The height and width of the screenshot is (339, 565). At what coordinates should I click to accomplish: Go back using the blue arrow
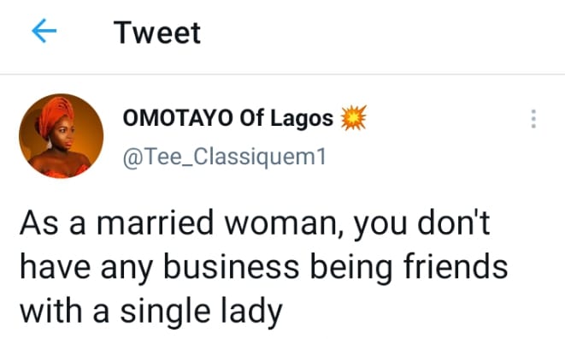click(x=44, y=31)
